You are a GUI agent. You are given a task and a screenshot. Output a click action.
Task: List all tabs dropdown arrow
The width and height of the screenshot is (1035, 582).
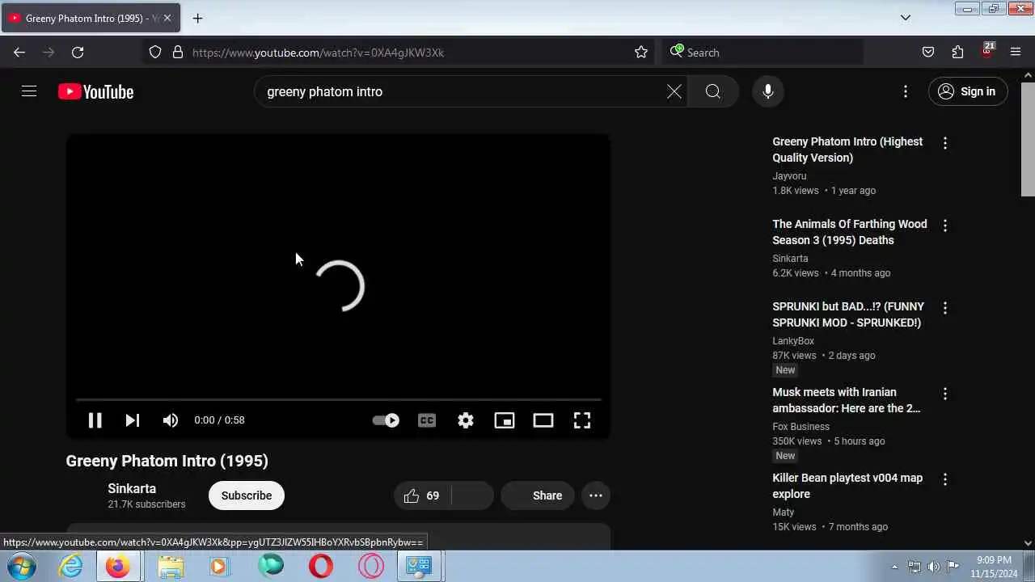click(x=906, y=18)
